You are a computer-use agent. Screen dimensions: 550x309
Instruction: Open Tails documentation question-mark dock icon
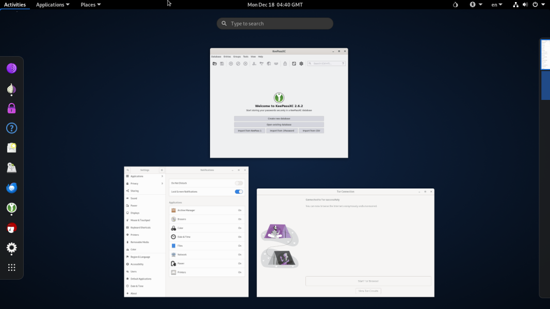coord(11,128)
